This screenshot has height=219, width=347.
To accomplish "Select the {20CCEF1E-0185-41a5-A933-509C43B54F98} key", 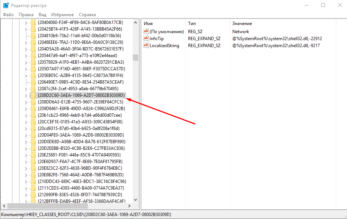I will 80,122.
